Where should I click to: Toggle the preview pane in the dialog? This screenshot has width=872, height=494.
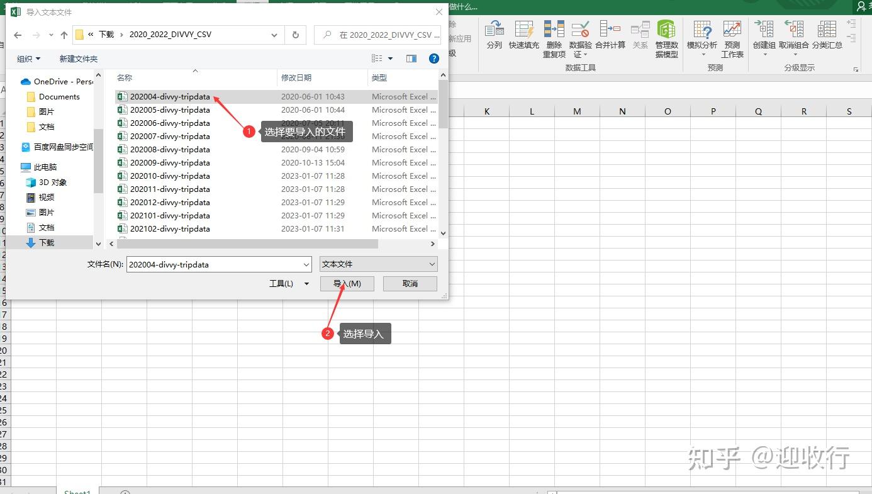[x=411, y=59]
